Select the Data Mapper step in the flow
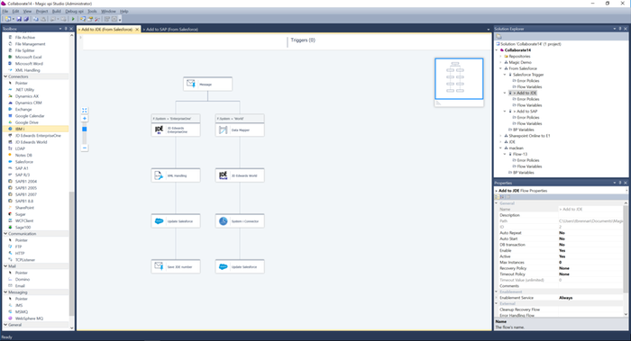Screen dimensions: 631x341 pyautogui.click(x=240, y=130)
